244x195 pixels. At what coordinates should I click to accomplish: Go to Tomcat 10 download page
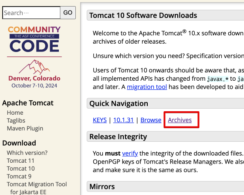(21, 168)
